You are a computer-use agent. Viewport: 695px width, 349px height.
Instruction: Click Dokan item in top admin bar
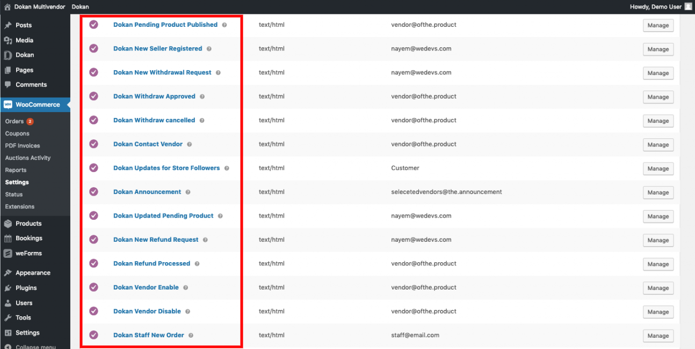(x=80, y=7)
